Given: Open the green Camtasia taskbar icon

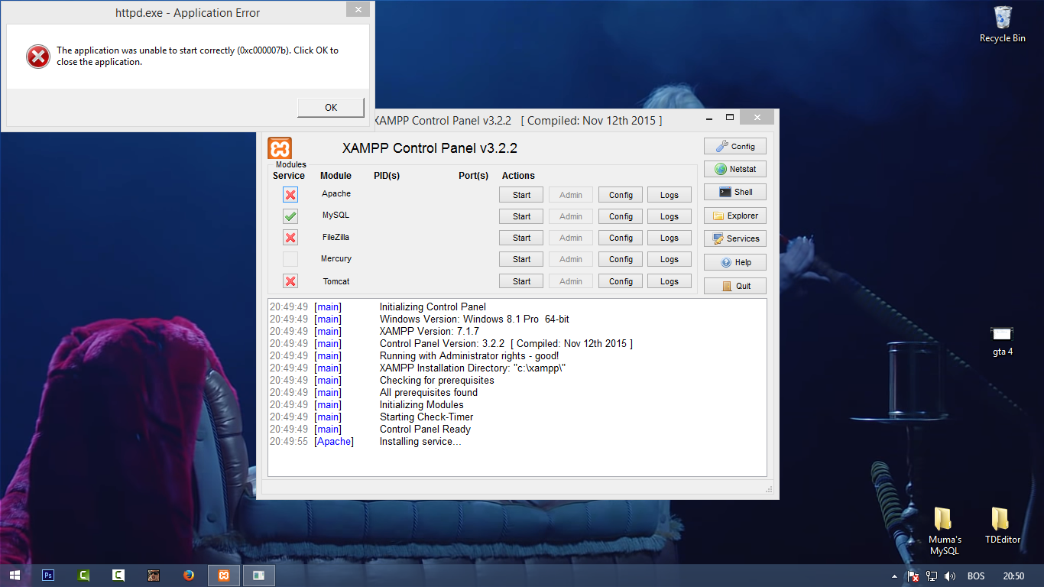Looking at the screenshot, I should click(x=84, y=576).
